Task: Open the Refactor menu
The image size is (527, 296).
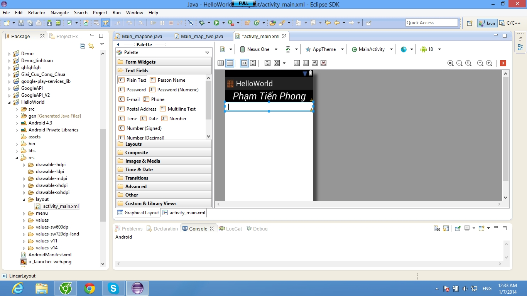Action: click(x=37, y=13)
